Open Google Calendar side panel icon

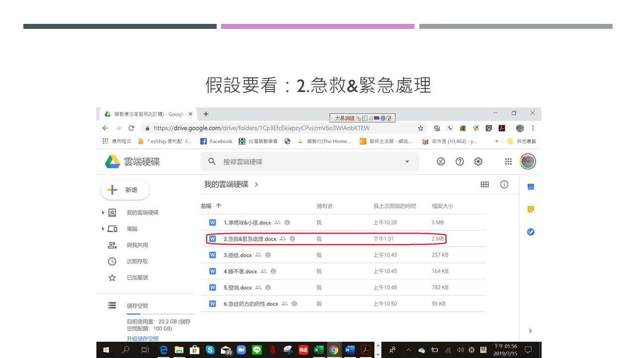[x=531, y=186]
